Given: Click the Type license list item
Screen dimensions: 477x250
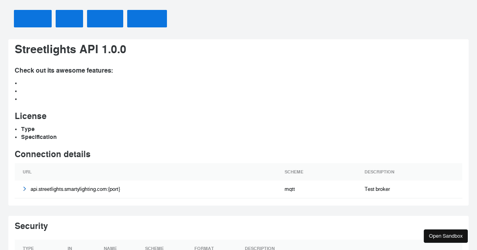Looking at the screenshot, I should tap(28, 129).
